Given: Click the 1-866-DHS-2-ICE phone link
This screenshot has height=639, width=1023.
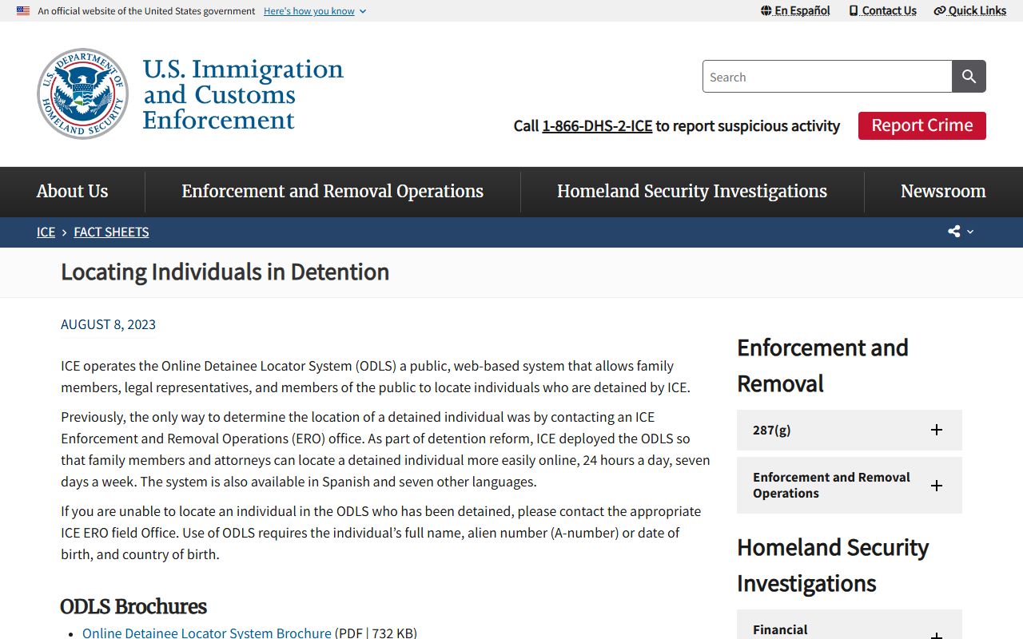Looking at the screenshot, I should 597,125.
